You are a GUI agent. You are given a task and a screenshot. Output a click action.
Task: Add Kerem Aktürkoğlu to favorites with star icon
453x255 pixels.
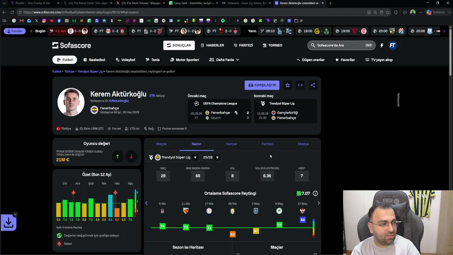[x=287, y=85]
